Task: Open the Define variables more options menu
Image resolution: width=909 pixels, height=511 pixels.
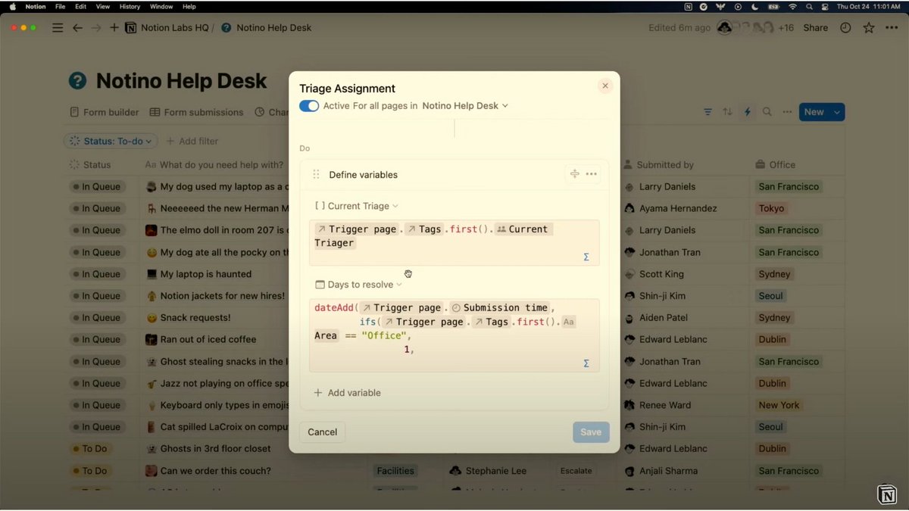Action: tap(592, 174)
